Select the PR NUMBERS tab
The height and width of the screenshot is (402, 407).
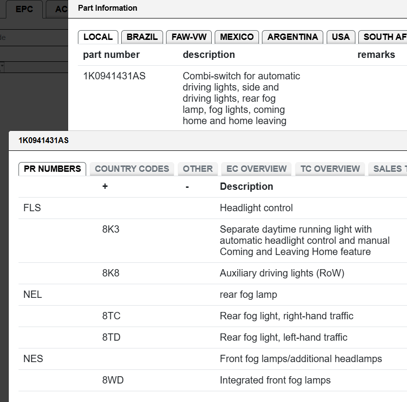point(53,169)
